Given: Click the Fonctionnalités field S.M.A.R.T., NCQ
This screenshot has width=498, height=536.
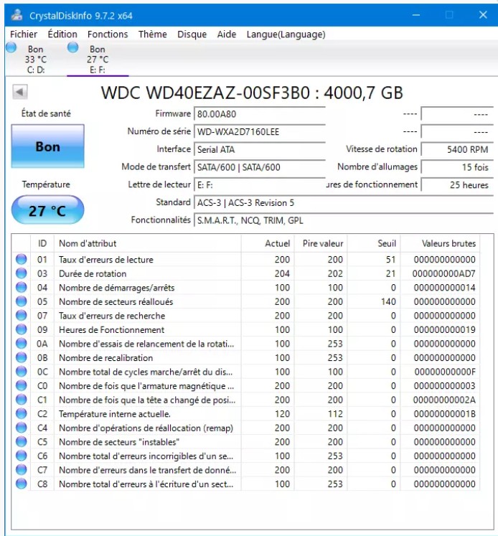Looking at the screenshot, I should click(344, 220).
